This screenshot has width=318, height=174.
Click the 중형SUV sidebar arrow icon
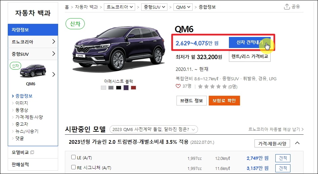click(53, 54)
